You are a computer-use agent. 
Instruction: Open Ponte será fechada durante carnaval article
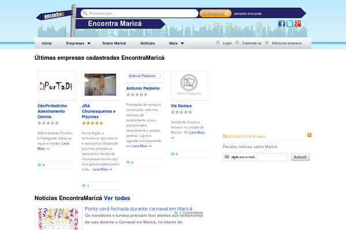(138, 209)
